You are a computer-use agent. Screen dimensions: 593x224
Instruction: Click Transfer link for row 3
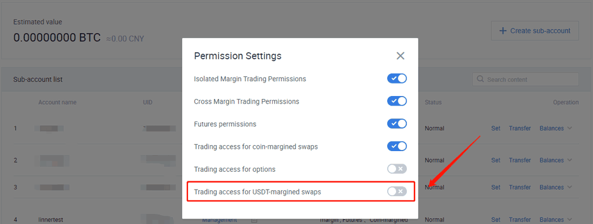click(x=519, y=187)
